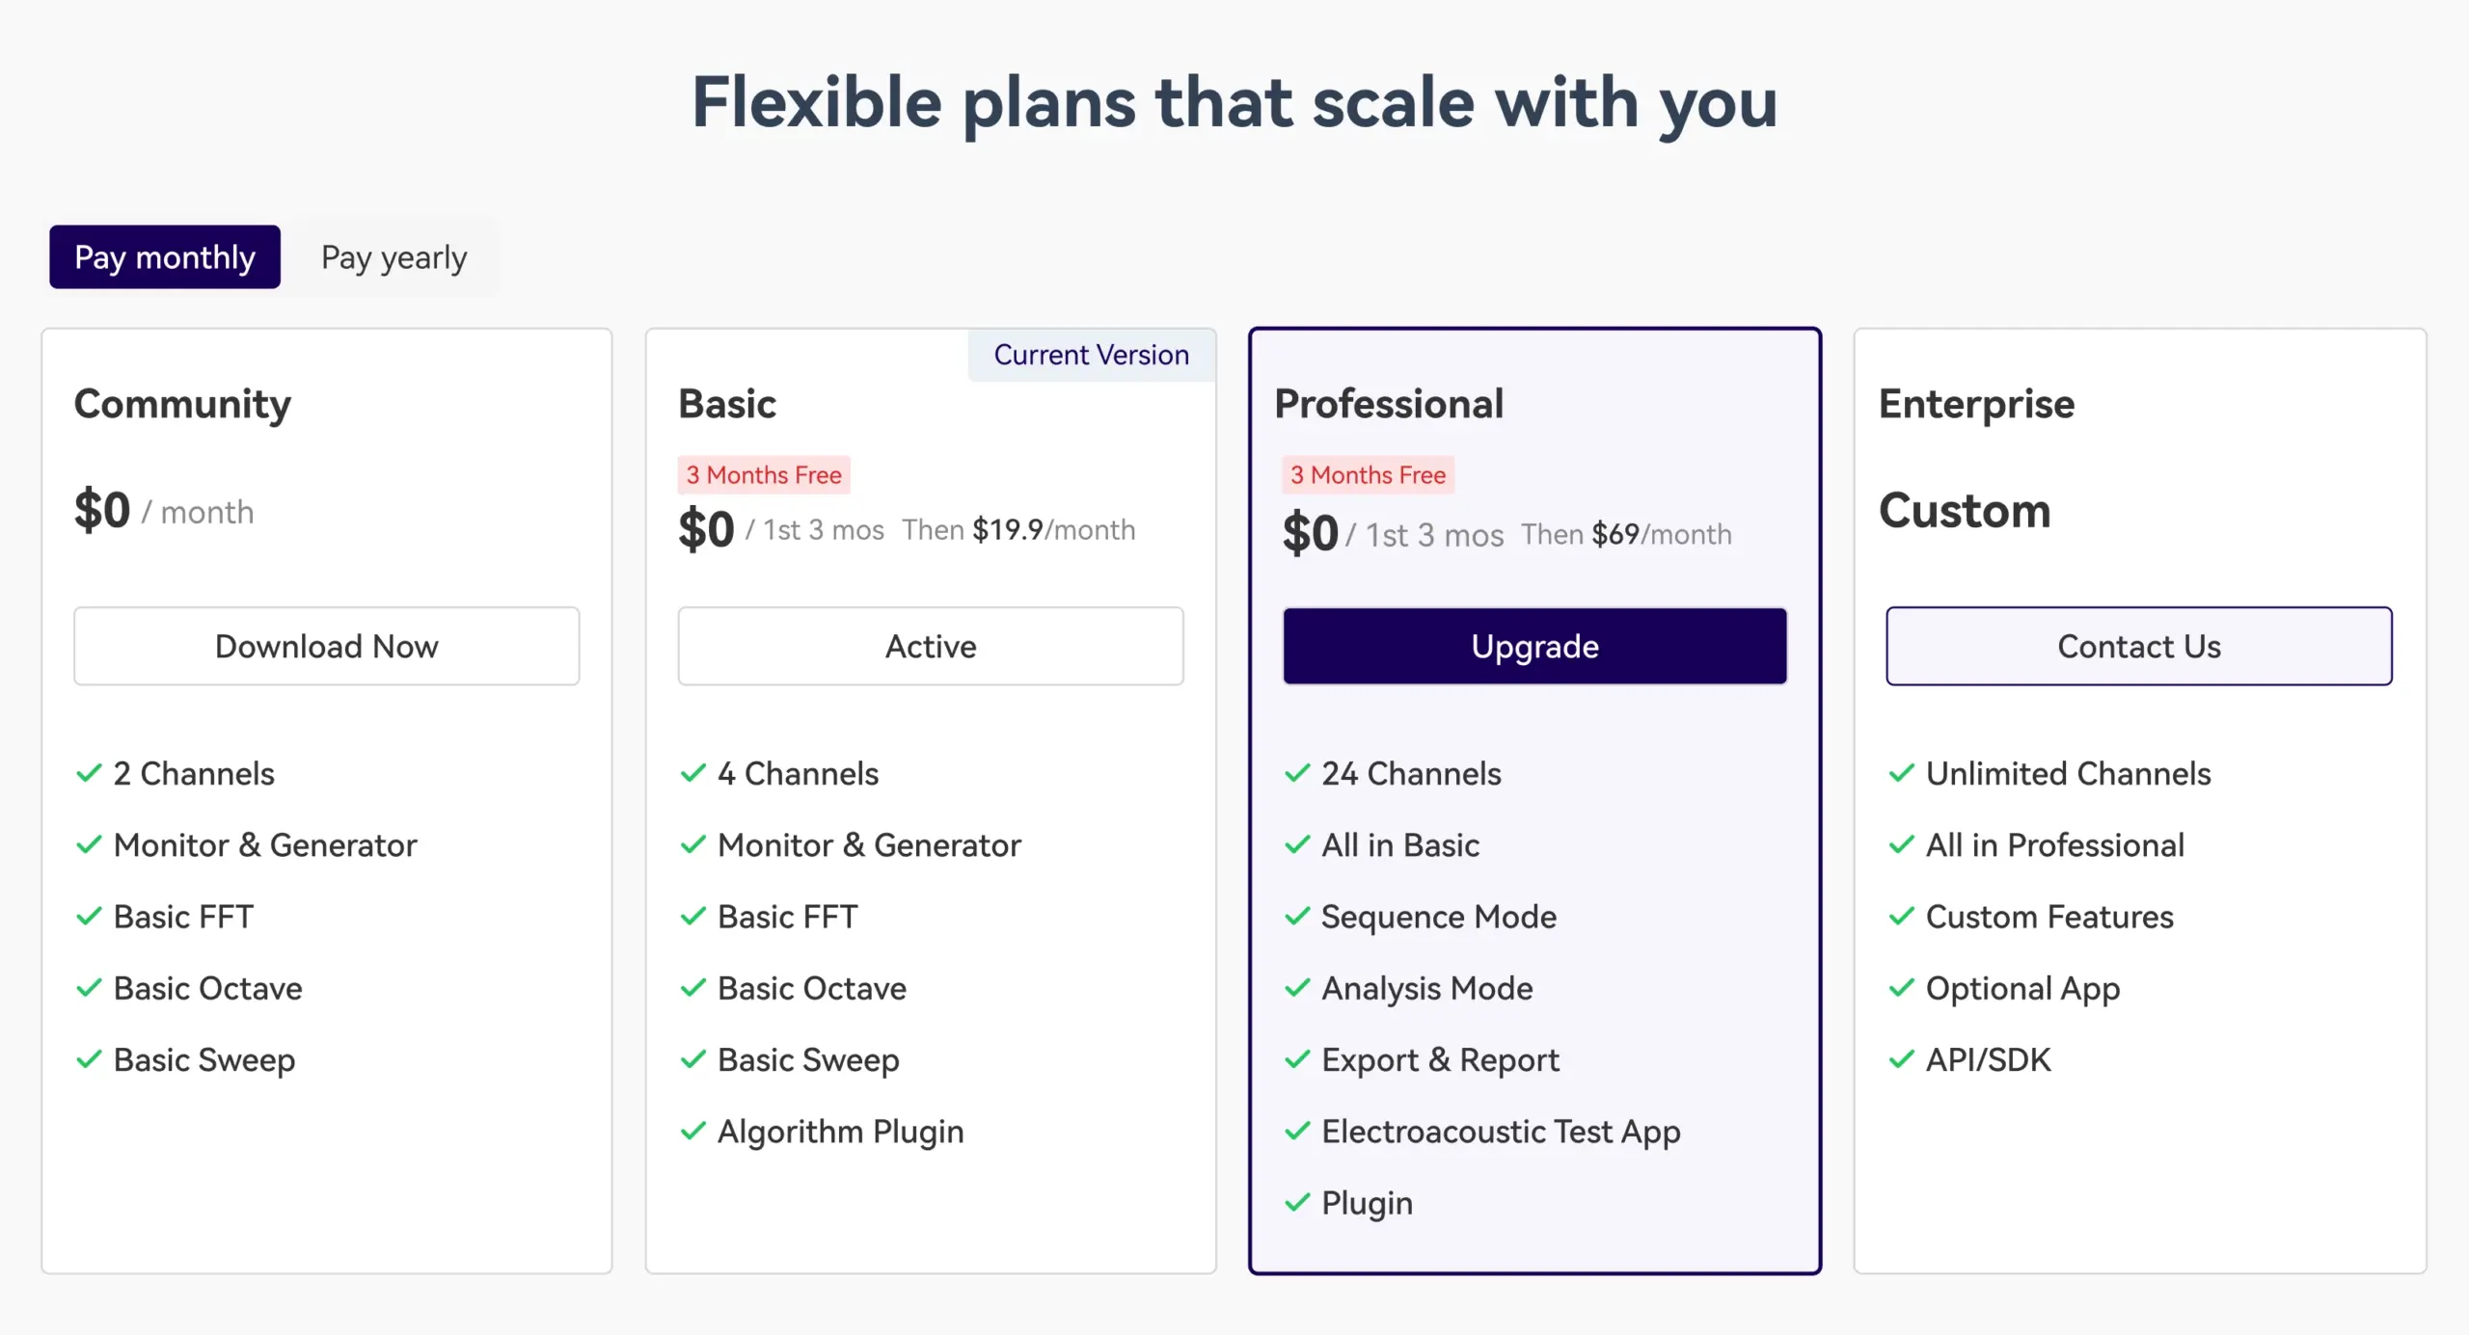Switch billing to Pay yearly
The image size is (2469, 1335).
click(393, 257)
